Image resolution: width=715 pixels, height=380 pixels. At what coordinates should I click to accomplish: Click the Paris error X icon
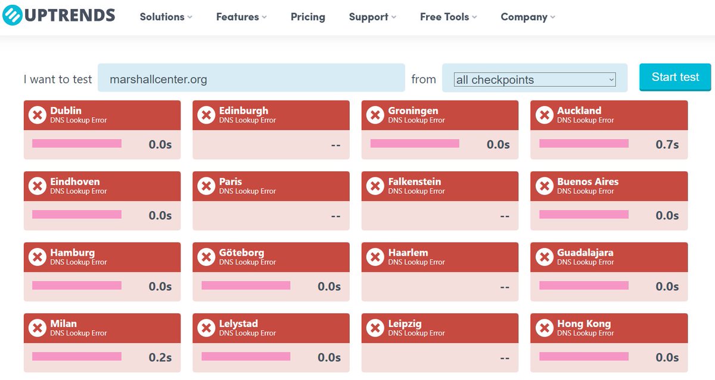[206, 186]
